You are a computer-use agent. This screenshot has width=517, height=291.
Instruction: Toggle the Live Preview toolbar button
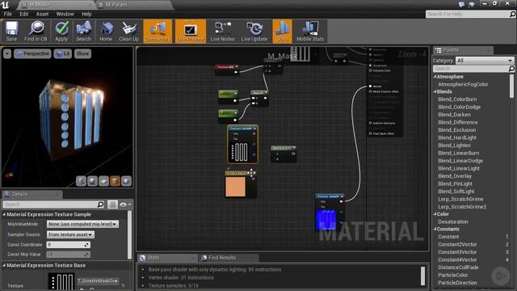point(191,32)
